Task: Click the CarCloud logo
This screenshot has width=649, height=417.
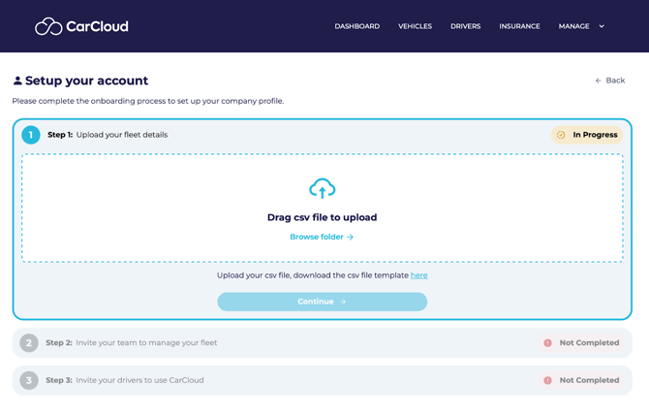Action: click(81, 26)
